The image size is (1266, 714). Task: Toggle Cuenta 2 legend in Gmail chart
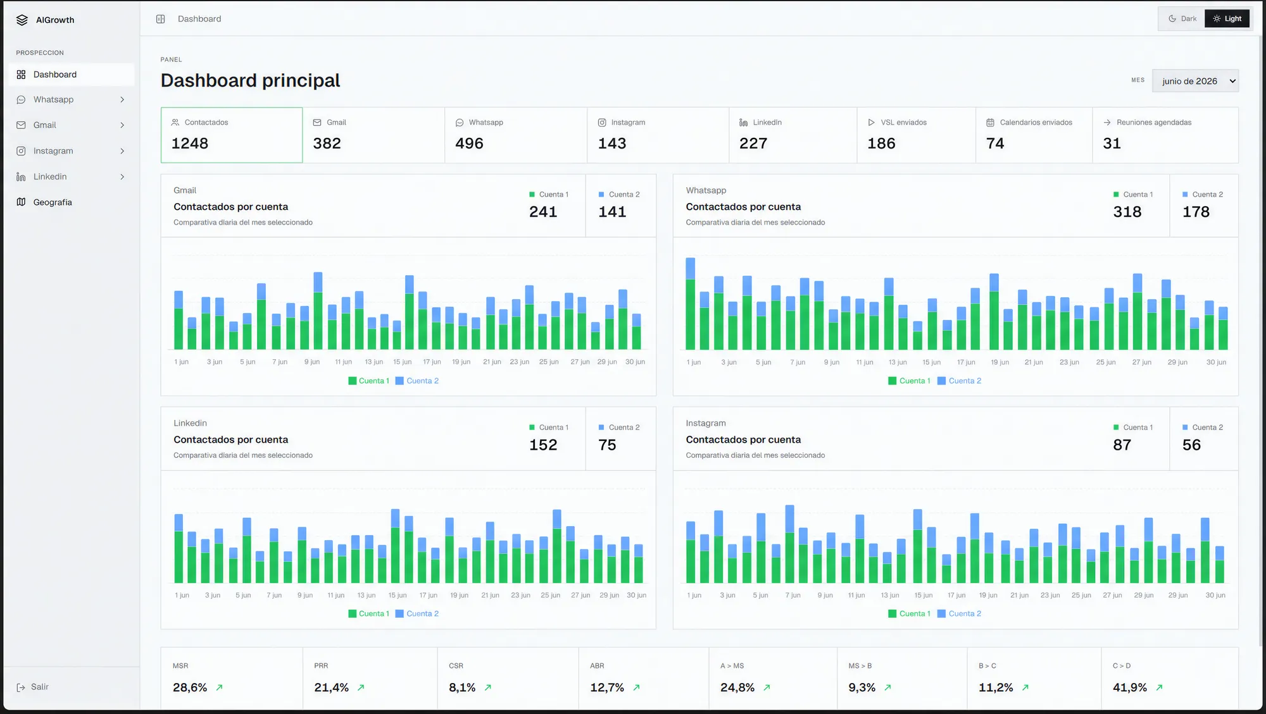(x=417, y=381)
